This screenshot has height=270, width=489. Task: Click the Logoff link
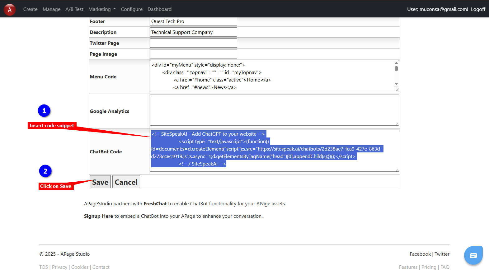coord(478,9)
